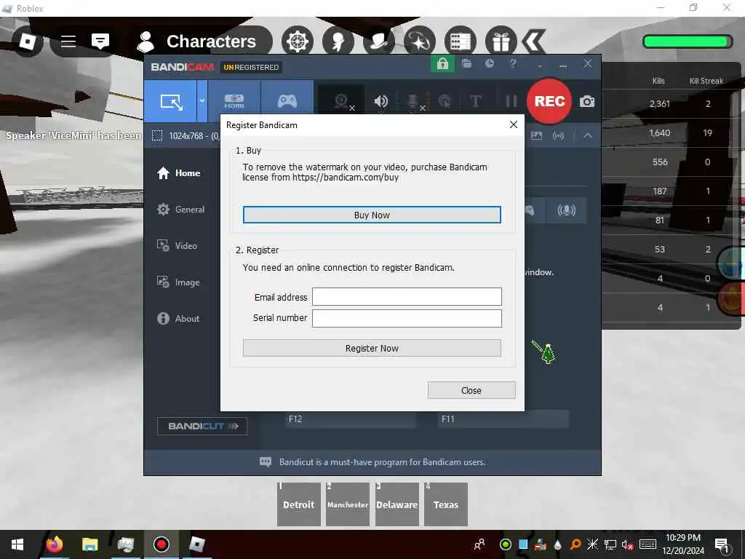Switch to the Image settings tab
Screen dimensions: 745x559
click(178, 282)
